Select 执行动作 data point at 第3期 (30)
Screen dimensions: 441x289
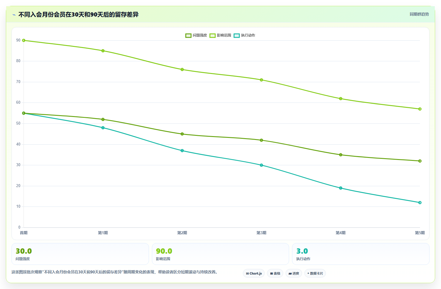261,165
